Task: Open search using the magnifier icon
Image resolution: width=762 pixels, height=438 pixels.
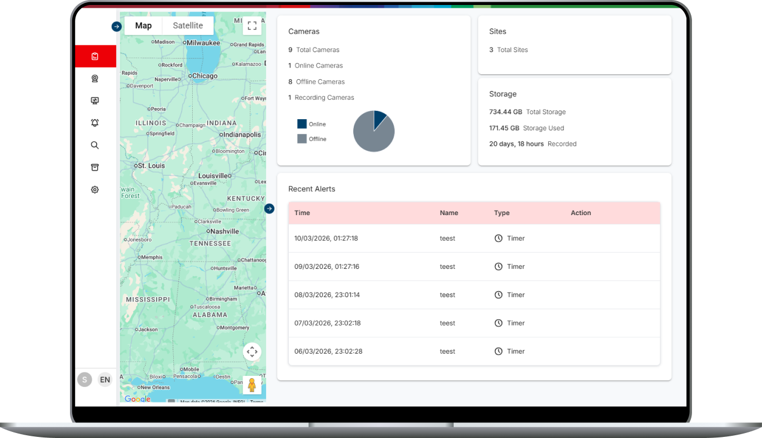Action: 94,145
